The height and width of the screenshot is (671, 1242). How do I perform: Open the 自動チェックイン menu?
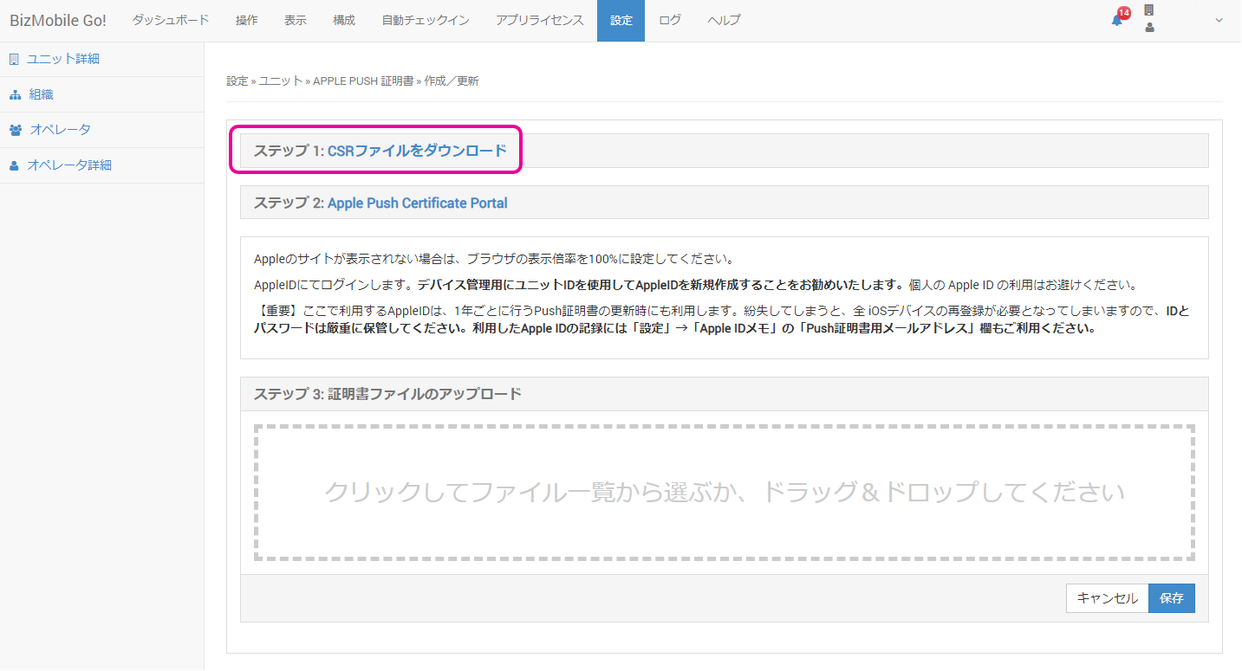[x=426, y=21]
